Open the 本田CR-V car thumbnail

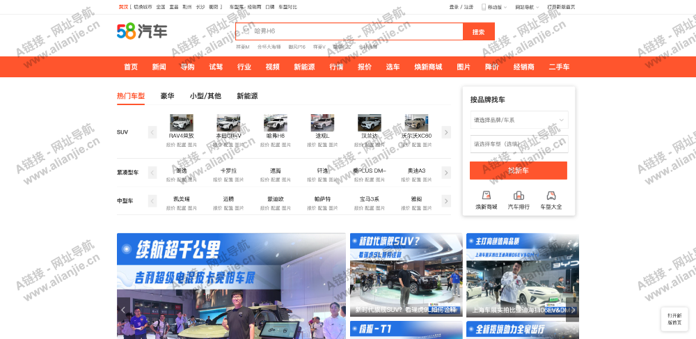228,123
